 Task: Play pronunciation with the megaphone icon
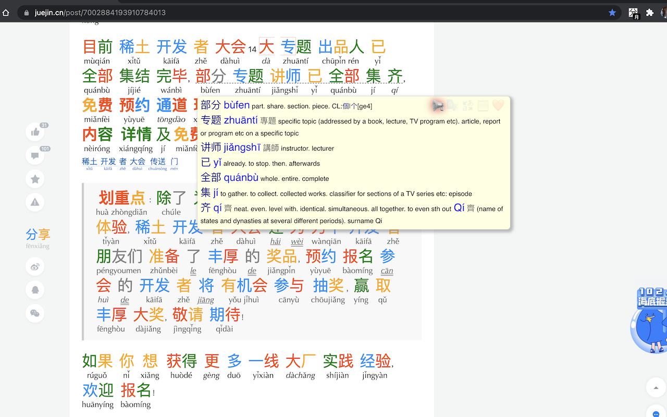point(438,105)
